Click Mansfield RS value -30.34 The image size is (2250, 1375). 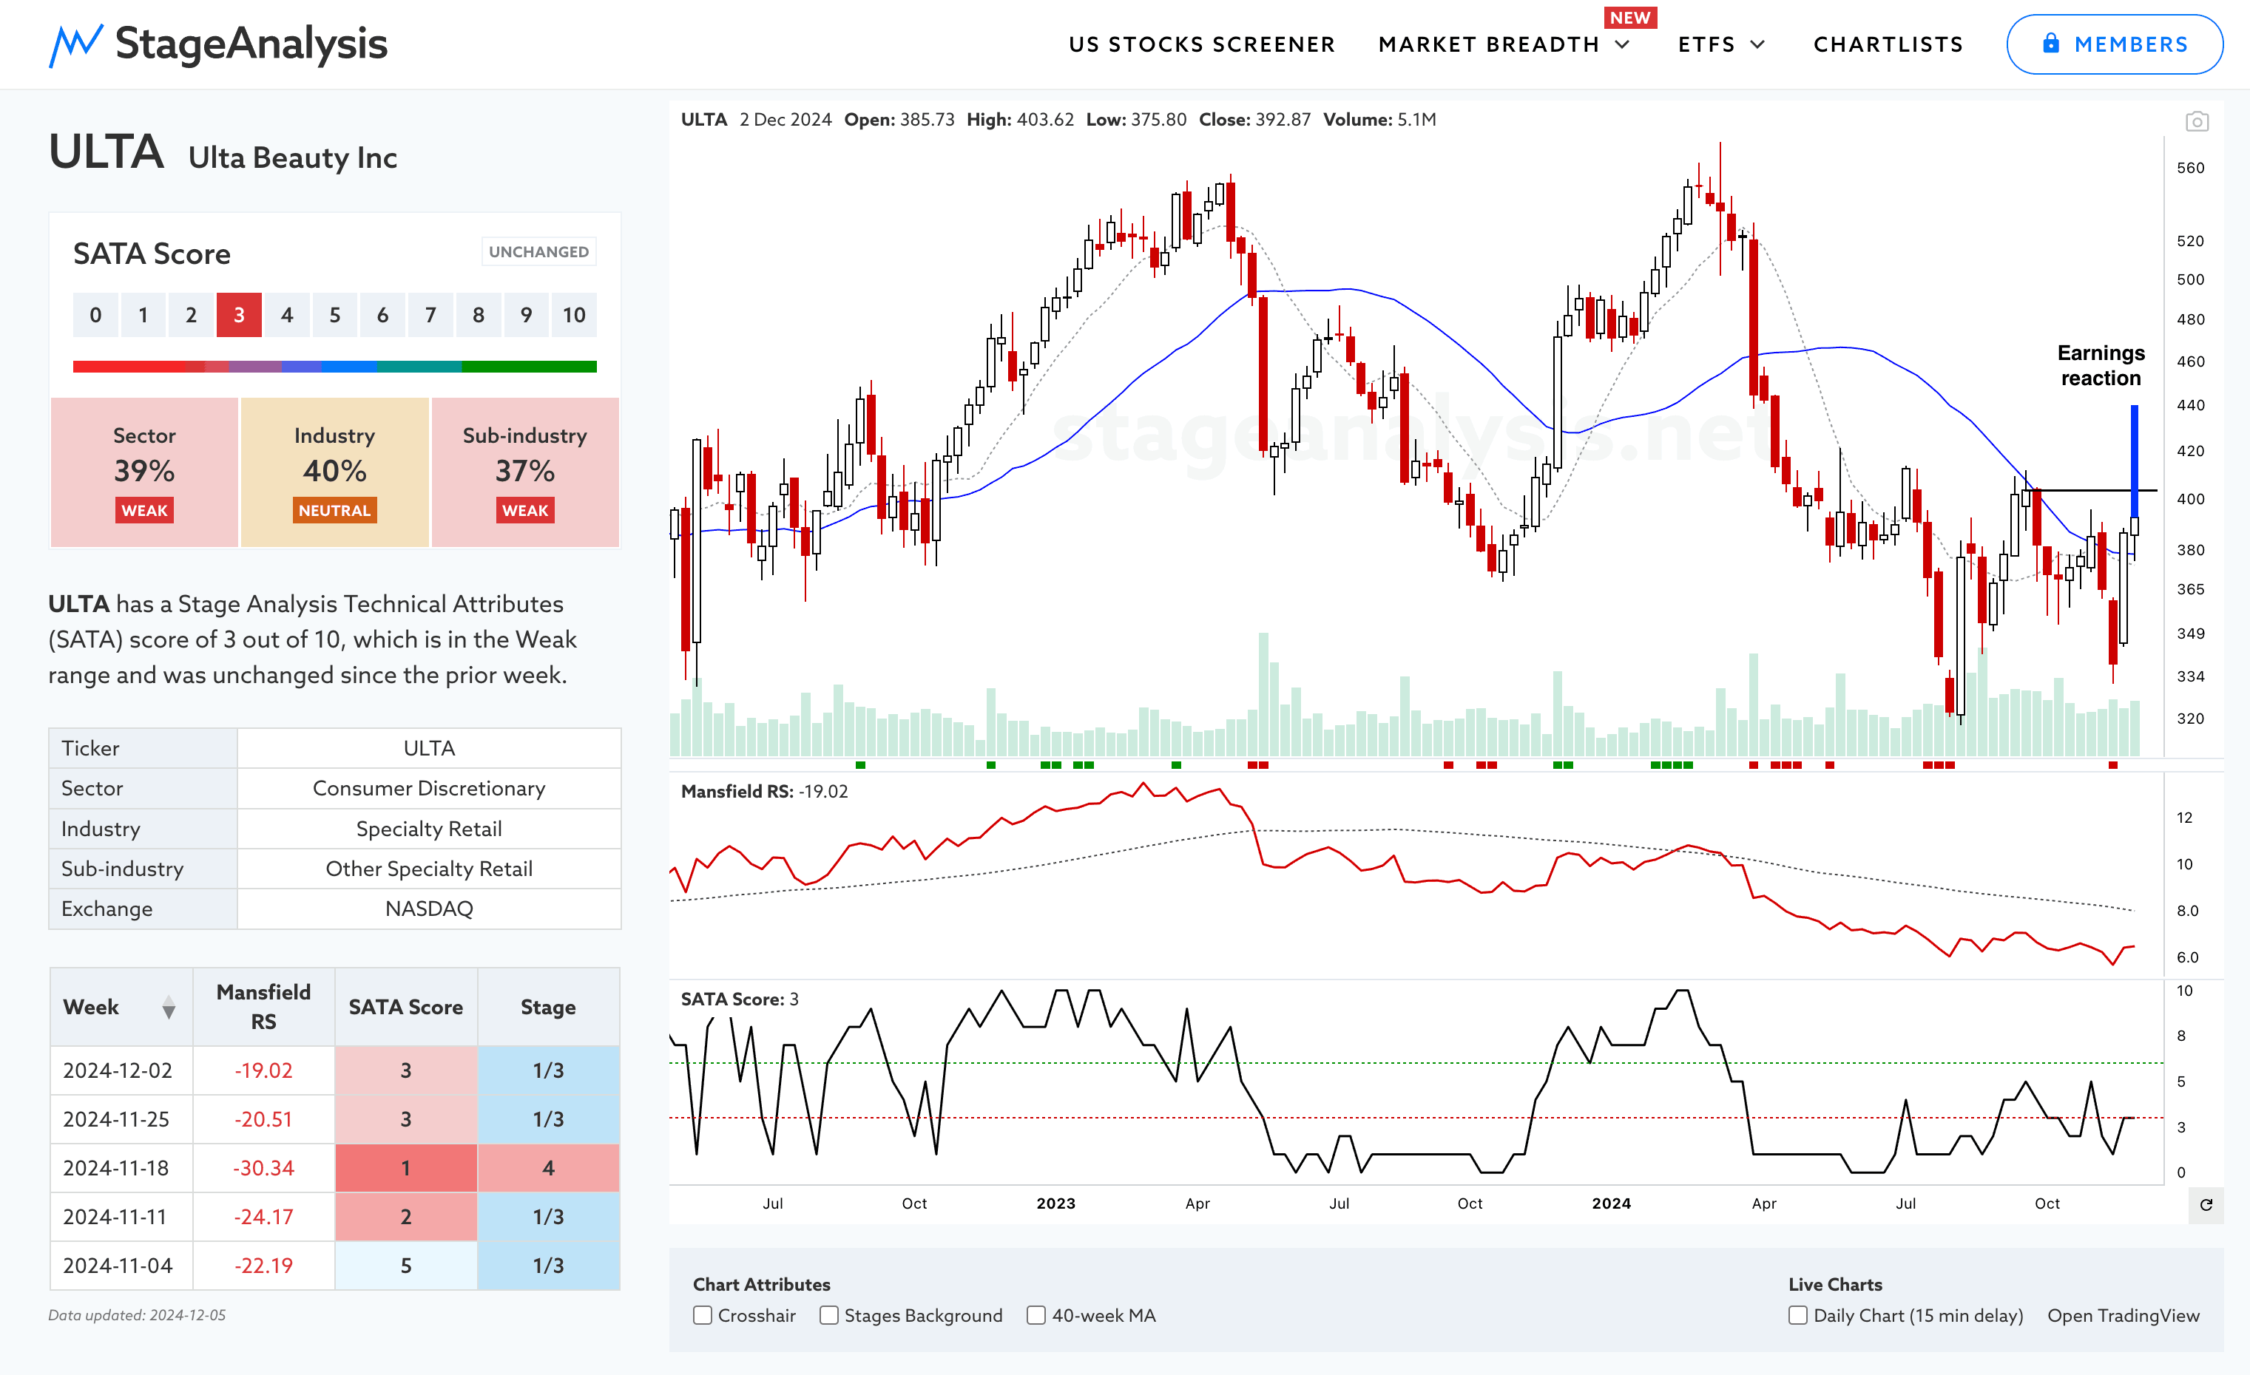pos(264,1168)
